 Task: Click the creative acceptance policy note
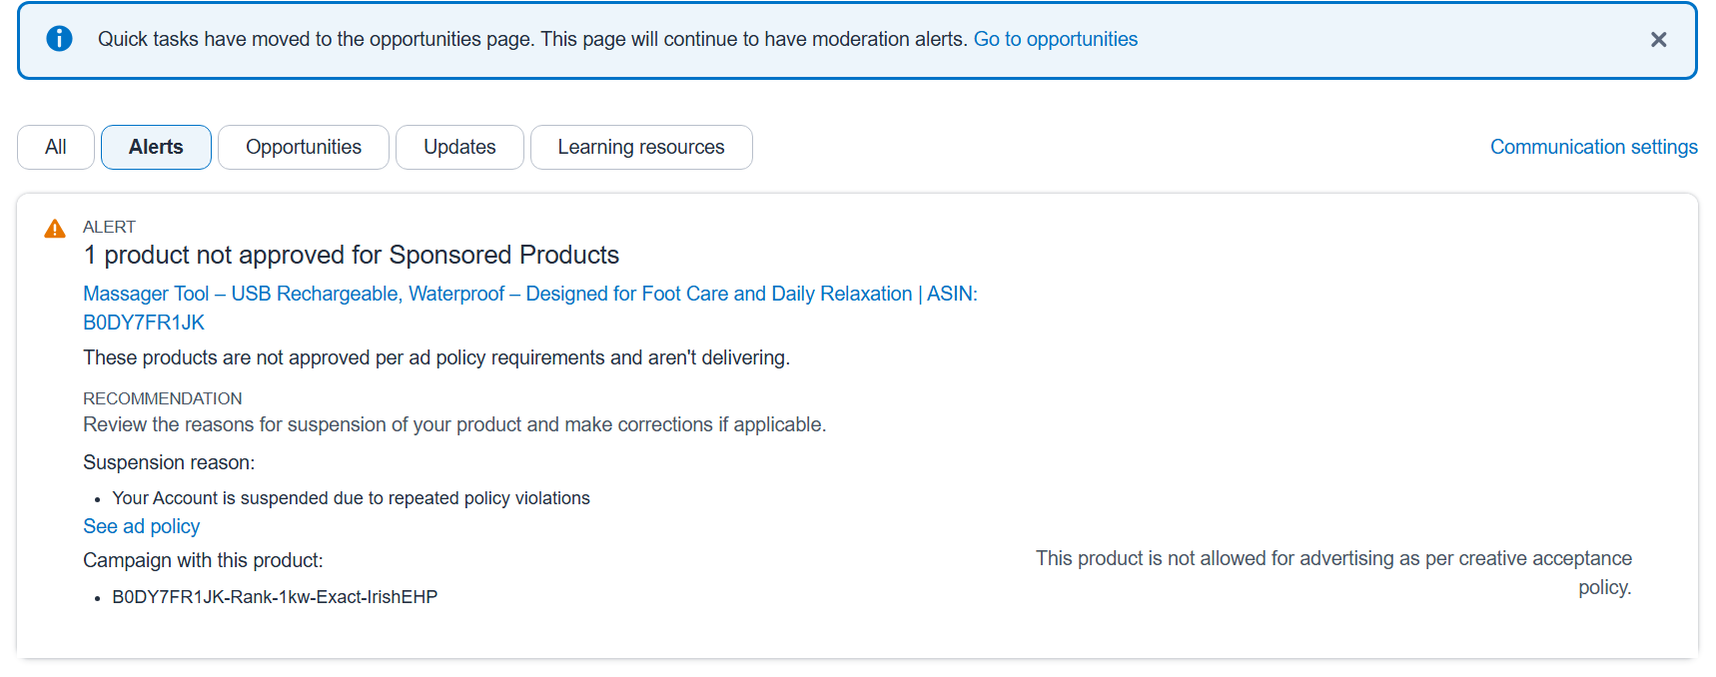coord(1332,559)
